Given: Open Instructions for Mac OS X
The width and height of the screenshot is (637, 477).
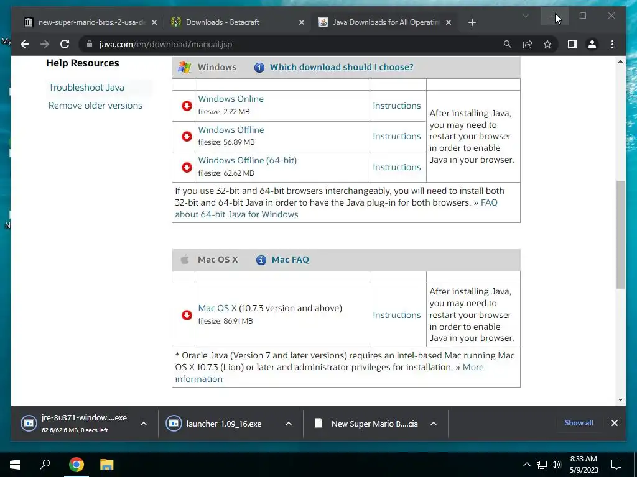Looking at the screenshot, I should pyautogui.click(x=397, y=315).
